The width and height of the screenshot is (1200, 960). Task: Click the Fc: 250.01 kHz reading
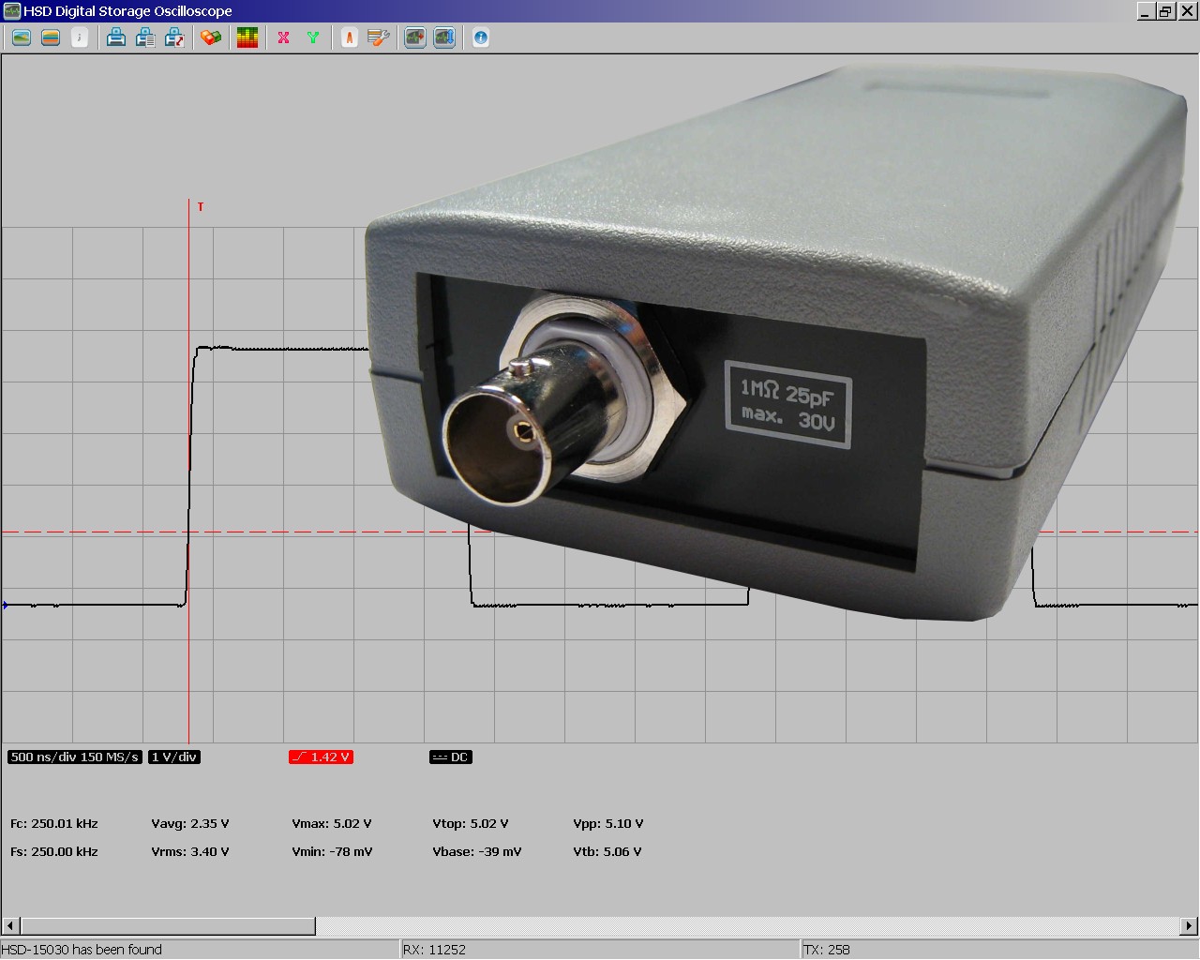coord(54,824)
